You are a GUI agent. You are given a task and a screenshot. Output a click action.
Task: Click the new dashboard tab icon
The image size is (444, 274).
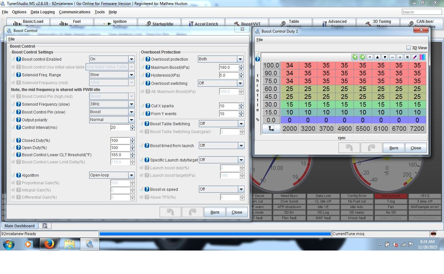coord(45,226)
